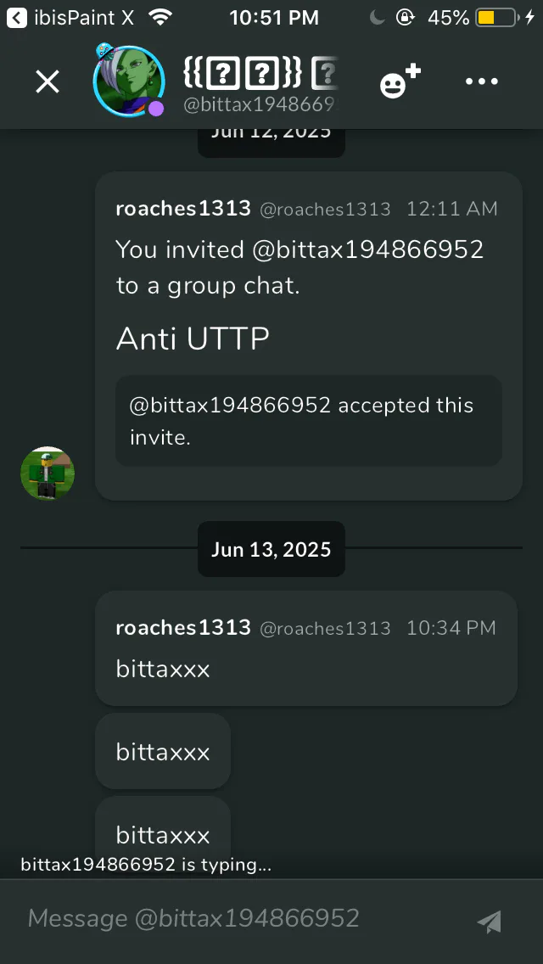This screenshot has height=964, width=543.
Task: Open the @bittax194866952 handle in header
Action: (260, 104)
